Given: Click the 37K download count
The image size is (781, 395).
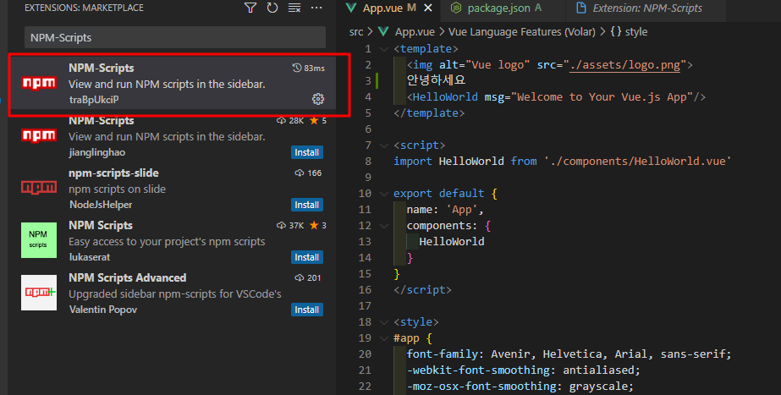Looking at the screenshot, I should click(x=290, y=225).
